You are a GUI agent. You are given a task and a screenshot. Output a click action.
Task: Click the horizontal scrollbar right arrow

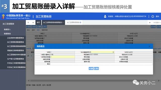pyautogui.click(x=159, y=80)
